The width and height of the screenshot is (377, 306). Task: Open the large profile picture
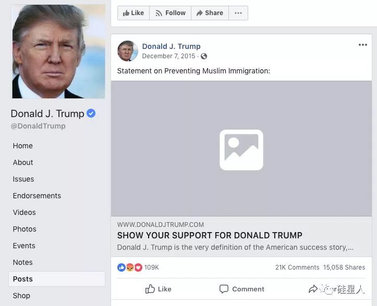click(58, 52)
